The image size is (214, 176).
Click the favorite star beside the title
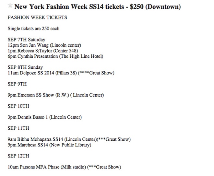click(10, 6)
